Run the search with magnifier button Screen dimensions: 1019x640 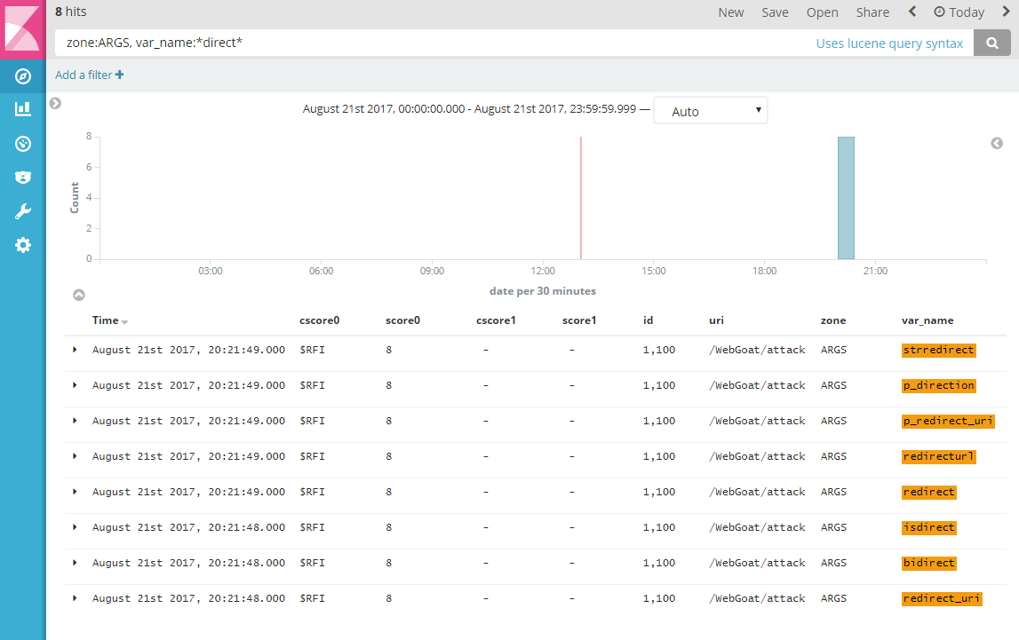click(x=991, y=43)
